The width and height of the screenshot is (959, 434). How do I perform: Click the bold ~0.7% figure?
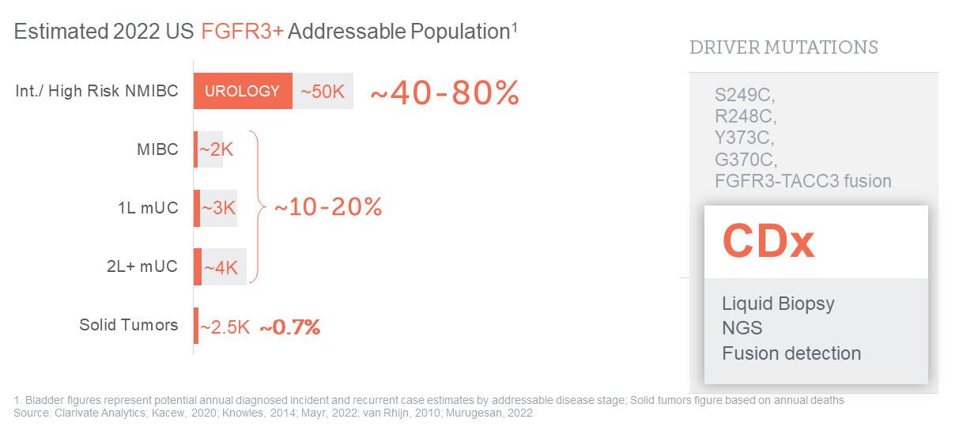pos(290,326)
